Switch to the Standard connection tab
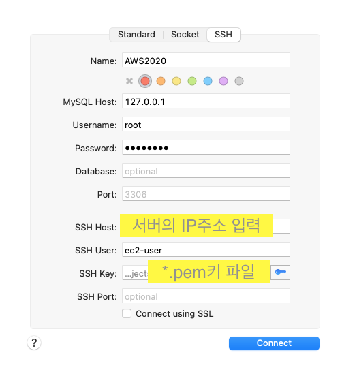This screenshot has width=342, height=372. [136, 35]
